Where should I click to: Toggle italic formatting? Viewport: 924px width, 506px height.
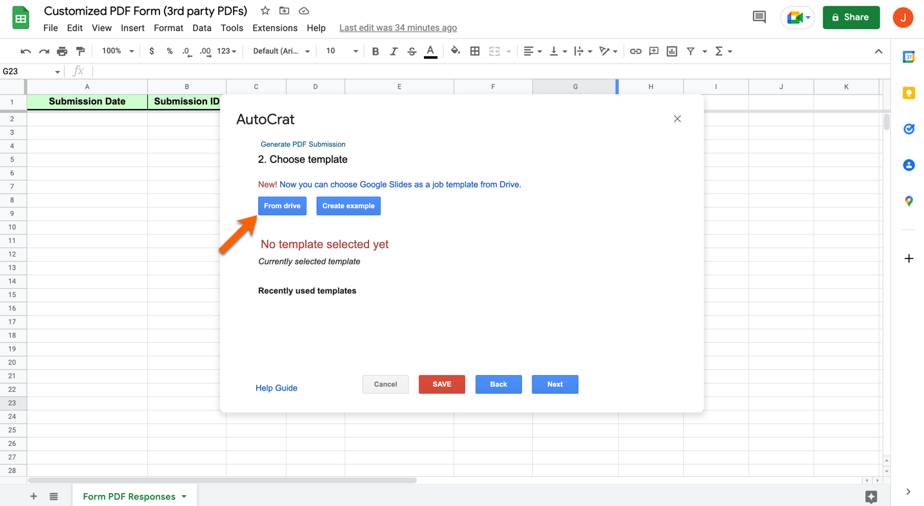click(394, 52)
